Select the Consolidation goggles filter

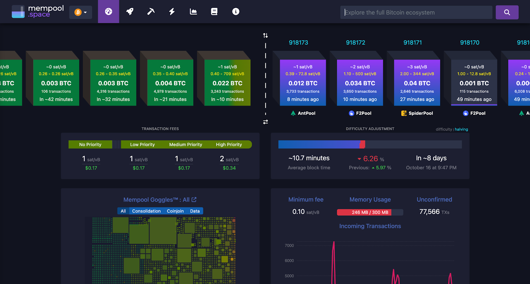pos(146,211)
